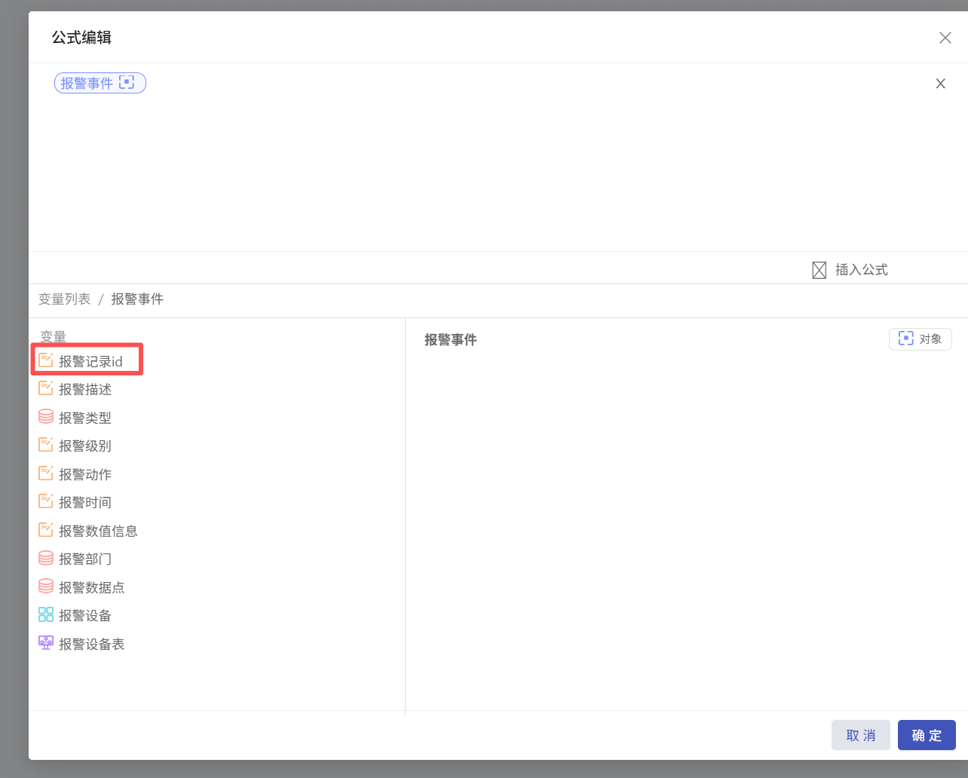Select the 报警动作 variable
Screen dimensions: 968x778
85,474
